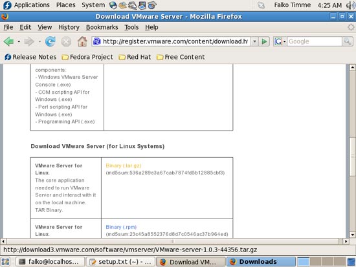Launch the web browser globe panel icon

click(x=113, y=5)
